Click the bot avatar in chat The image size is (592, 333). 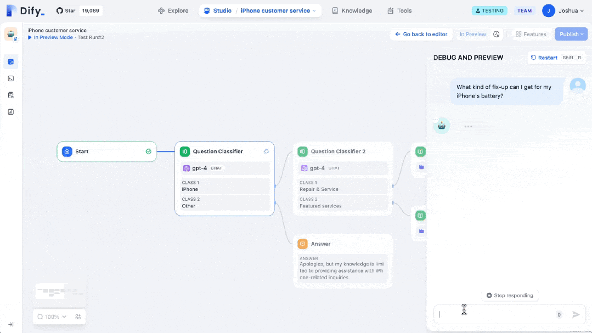click(x=441, y=126)
